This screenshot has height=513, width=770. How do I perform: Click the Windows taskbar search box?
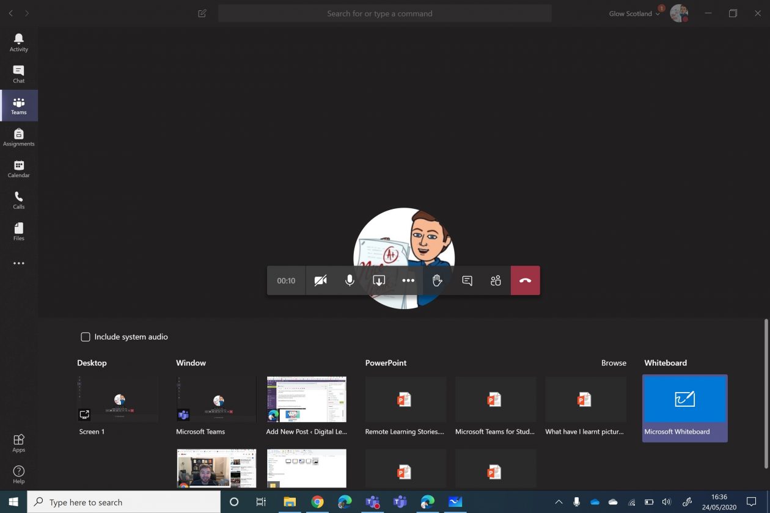[x=124, y=502]
